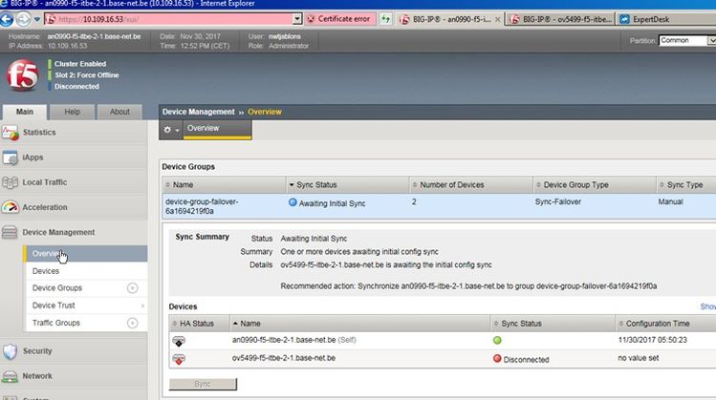Open recent pages dropdown next to Forward

click(x=37, y=20)
